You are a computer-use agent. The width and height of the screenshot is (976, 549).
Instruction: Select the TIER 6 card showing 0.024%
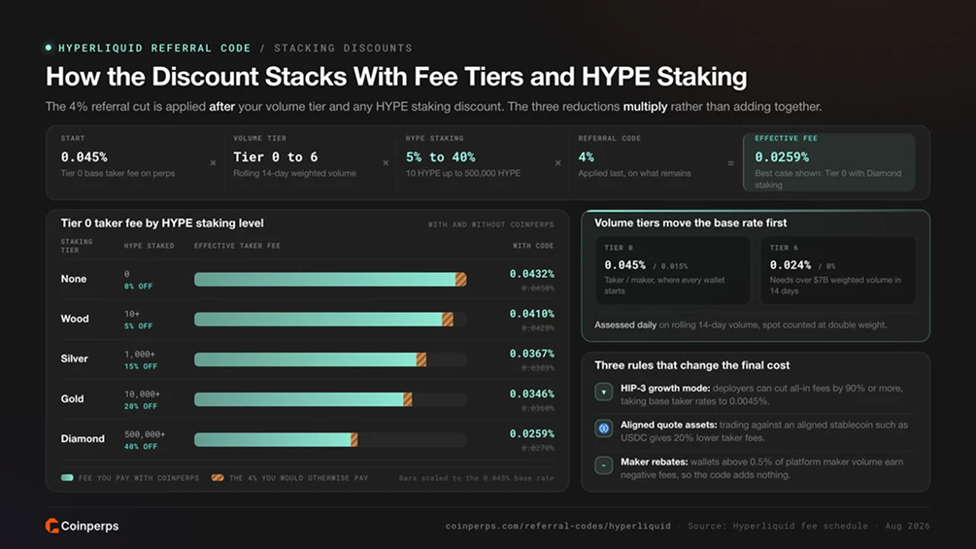[838, 270]
